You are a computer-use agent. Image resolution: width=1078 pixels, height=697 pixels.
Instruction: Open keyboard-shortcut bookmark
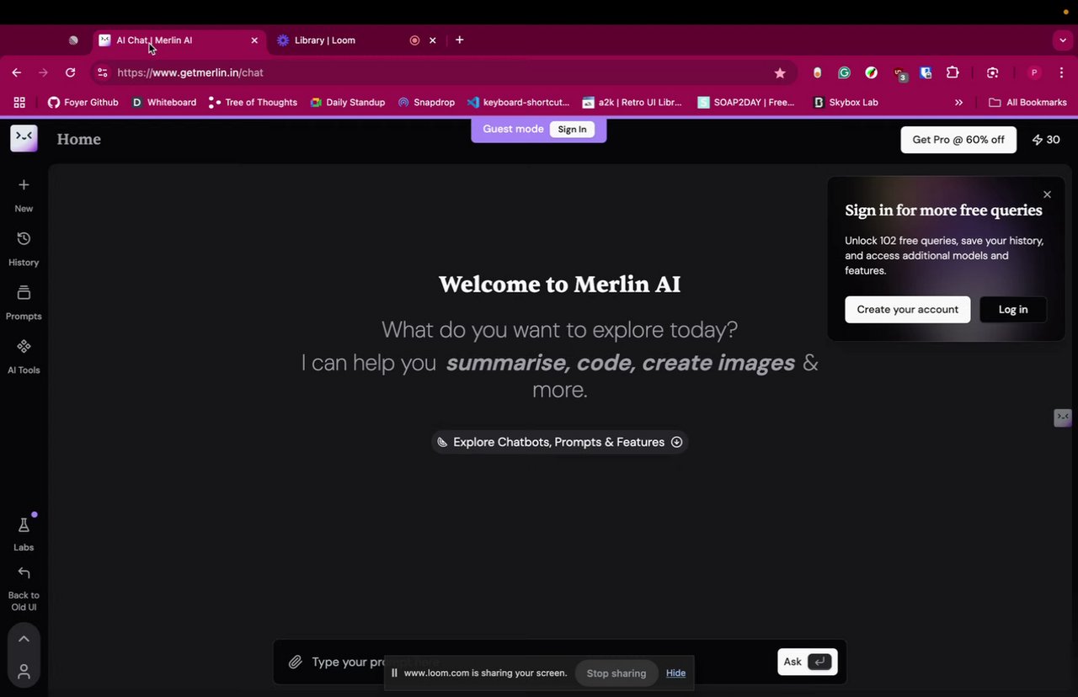518,103
